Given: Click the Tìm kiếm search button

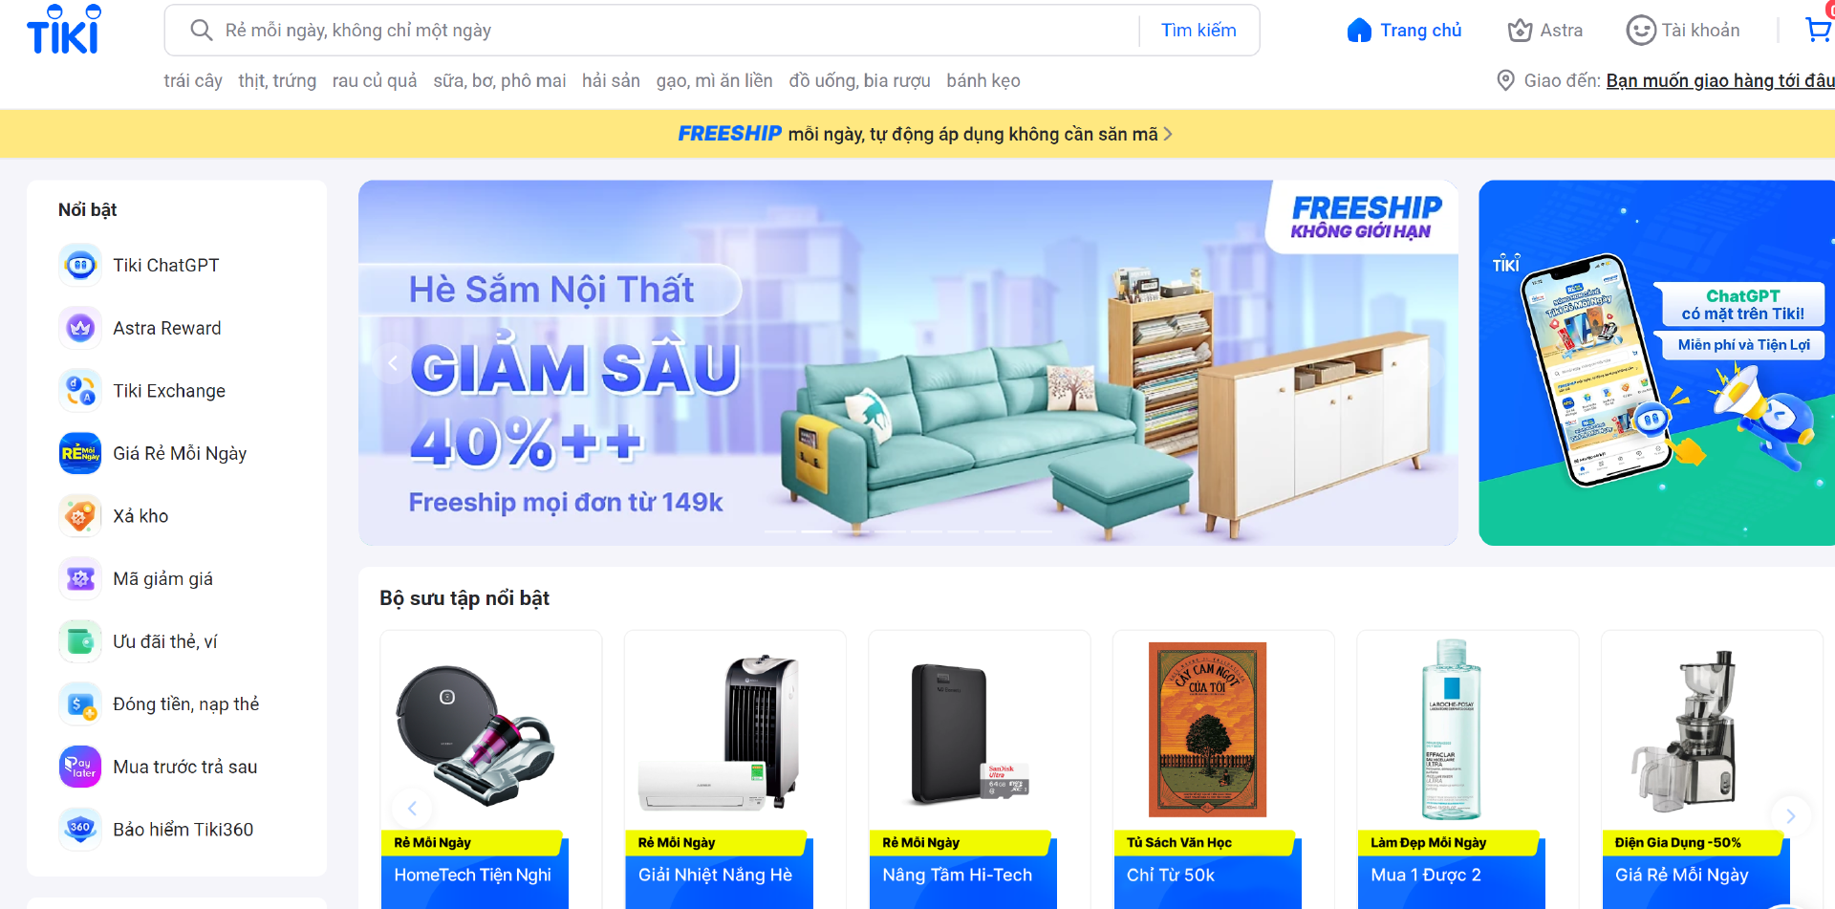Looking at the screenshot, I should [1198, 31].
